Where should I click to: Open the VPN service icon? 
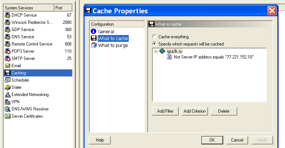tap(8, 102)
